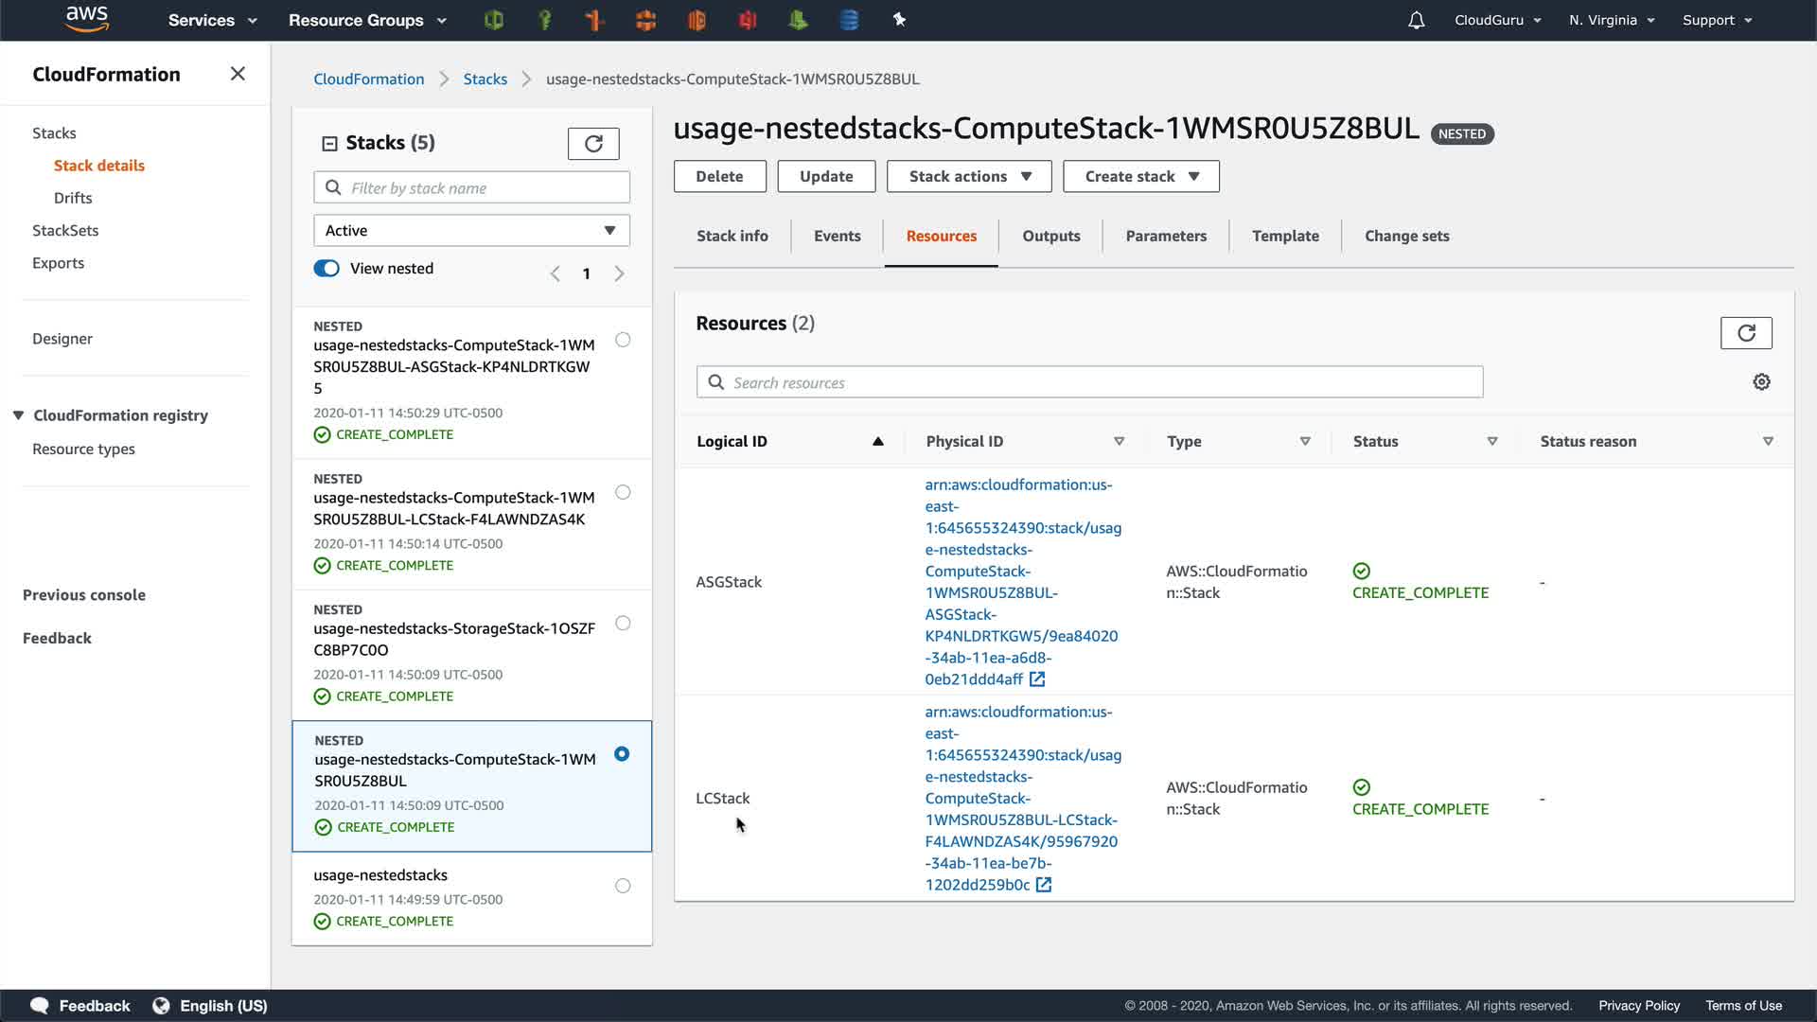Click the Search resources field

[1088, 383]
